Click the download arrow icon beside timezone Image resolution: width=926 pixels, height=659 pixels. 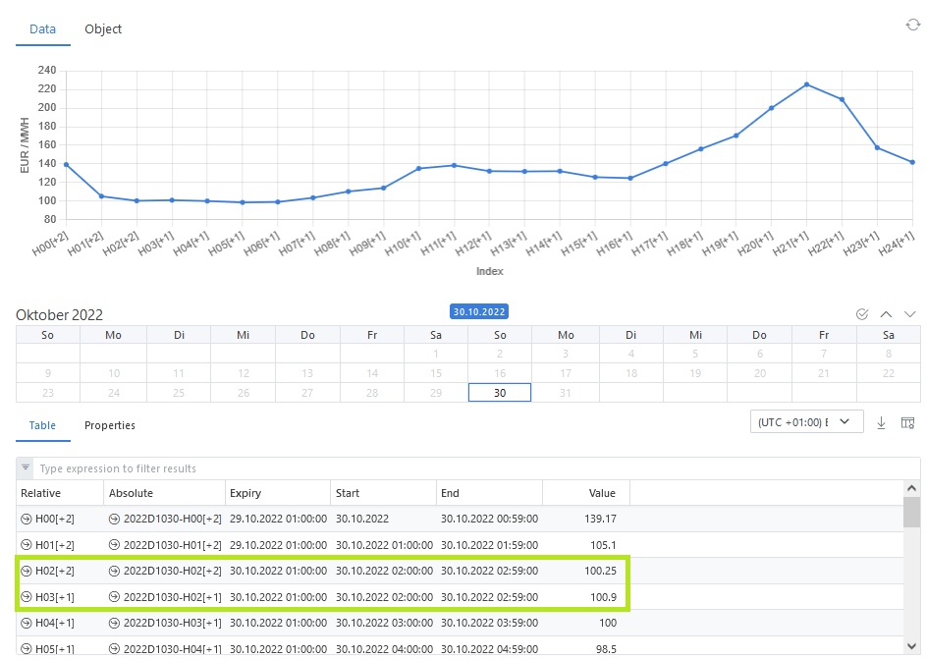pos(881,422)
